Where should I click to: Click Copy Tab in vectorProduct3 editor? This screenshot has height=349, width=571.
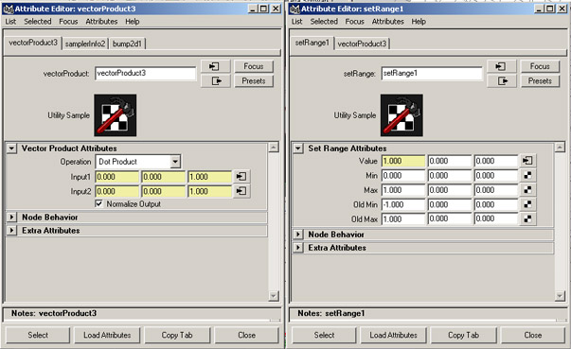(x=177, y=335)
